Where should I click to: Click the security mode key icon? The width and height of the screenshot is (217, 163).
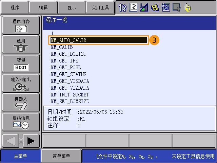[155, 8]
